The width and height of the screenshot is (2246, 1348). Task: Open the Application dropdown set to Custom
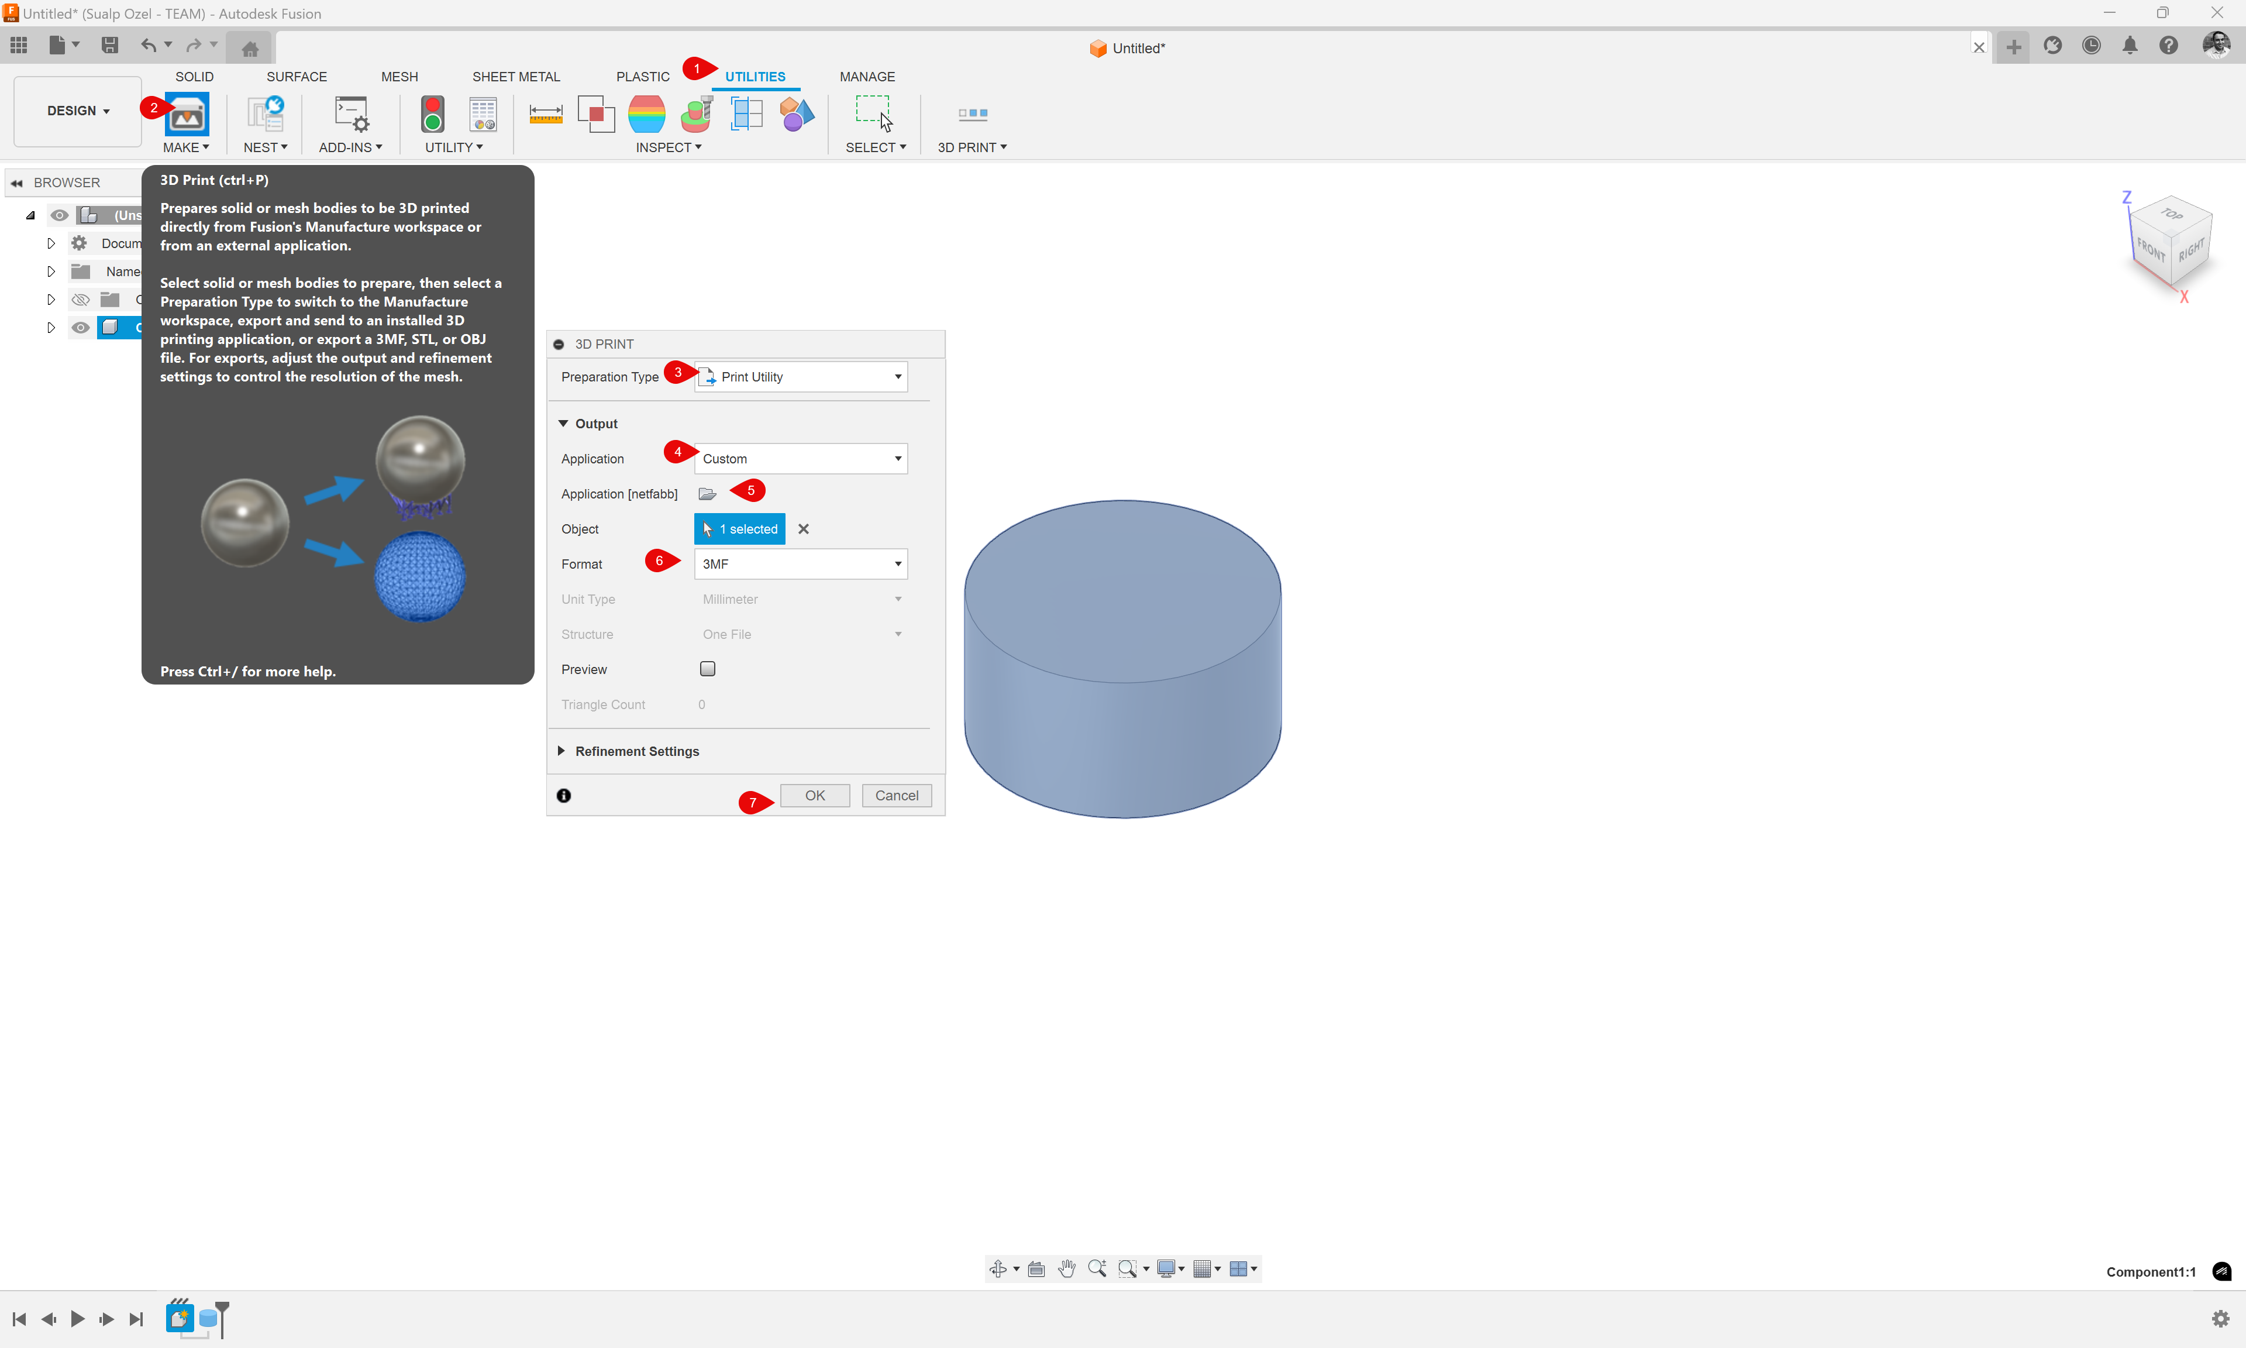coord(800,458)
